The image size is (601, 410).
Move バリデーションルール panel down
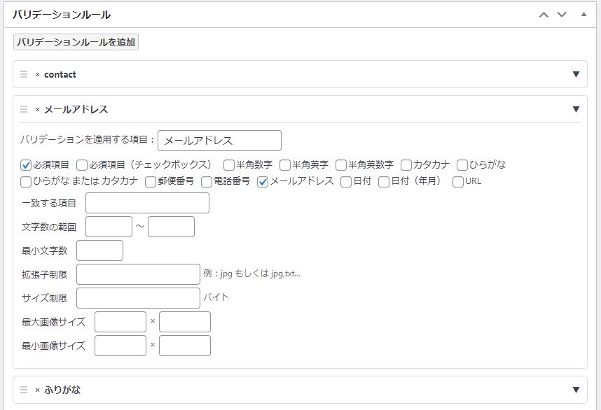[x=561, y=15]
